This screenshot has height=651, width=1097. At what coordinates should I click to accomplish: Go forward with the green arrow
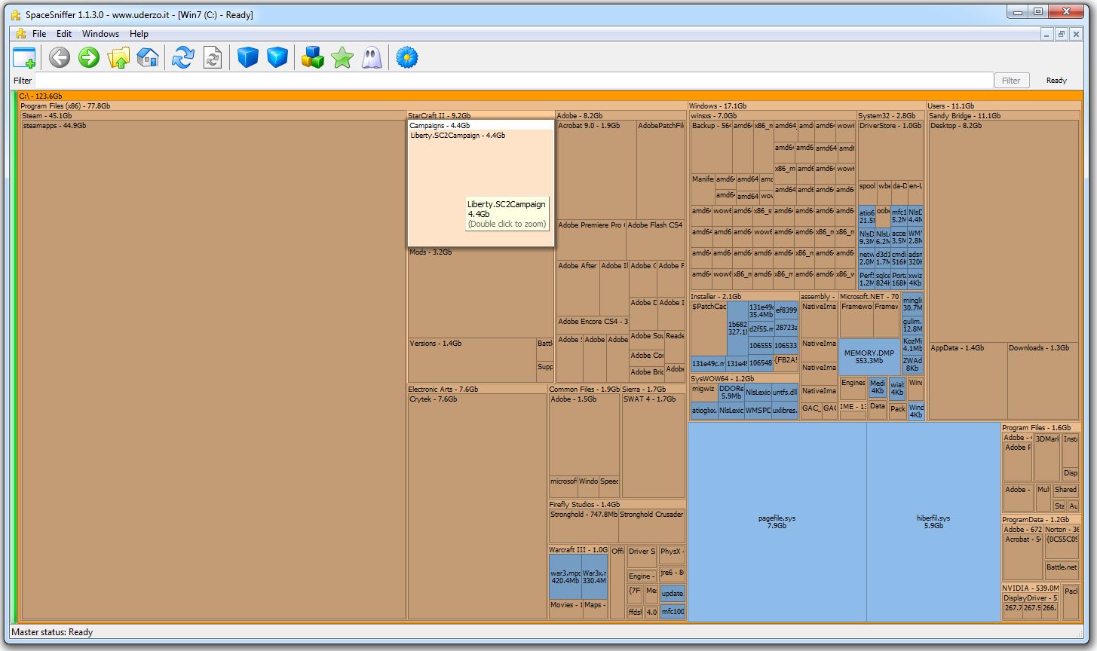(x=89, y=57)
